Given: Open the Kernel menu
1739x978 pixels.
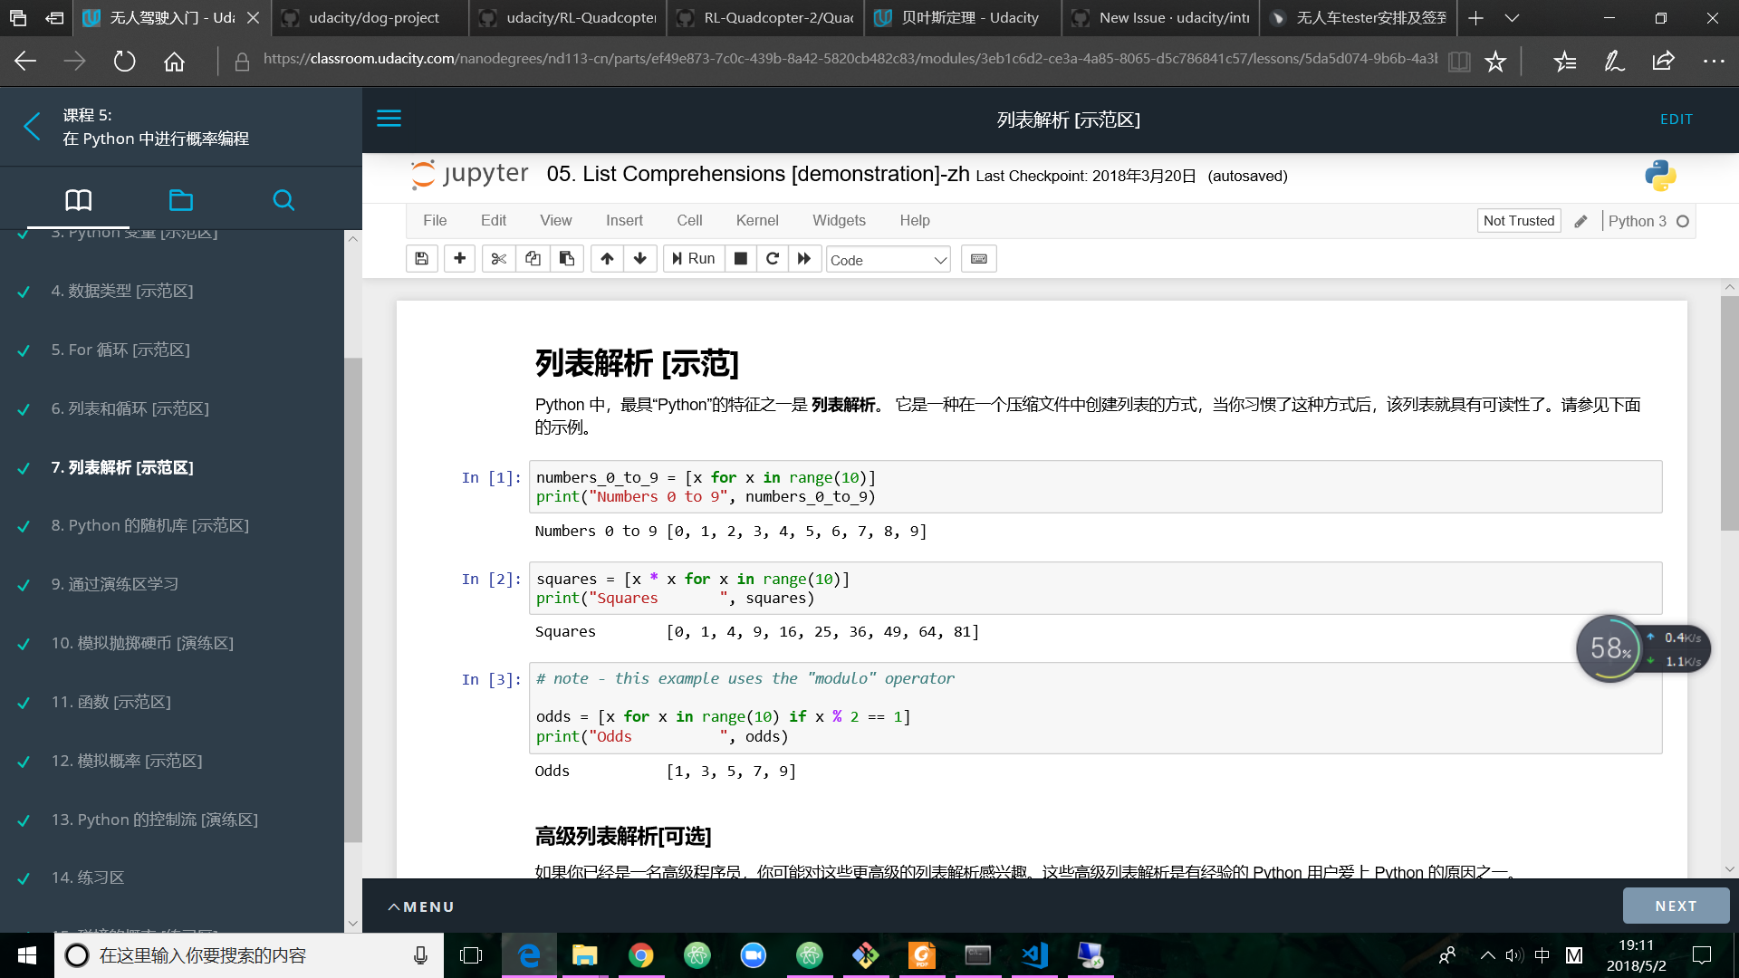Looking at the screenshot, I should click(757, 220).
